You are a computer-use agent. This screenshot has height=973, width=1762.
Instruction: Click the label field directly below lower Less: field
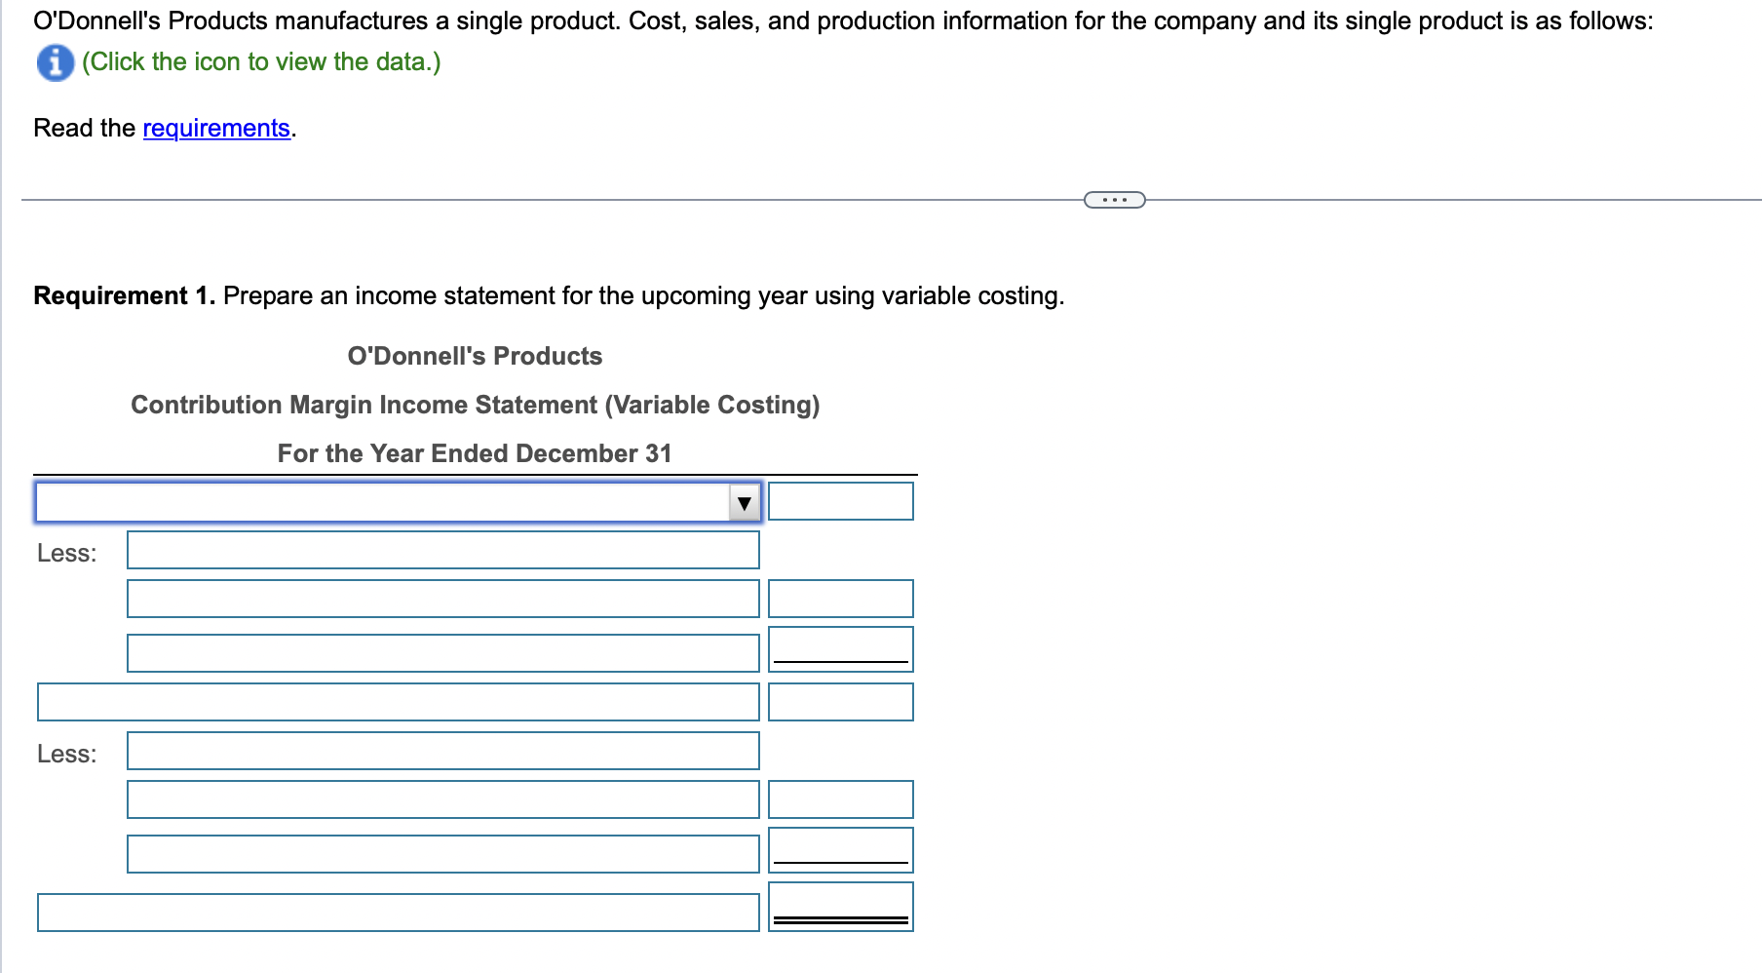tap(443, 799)
